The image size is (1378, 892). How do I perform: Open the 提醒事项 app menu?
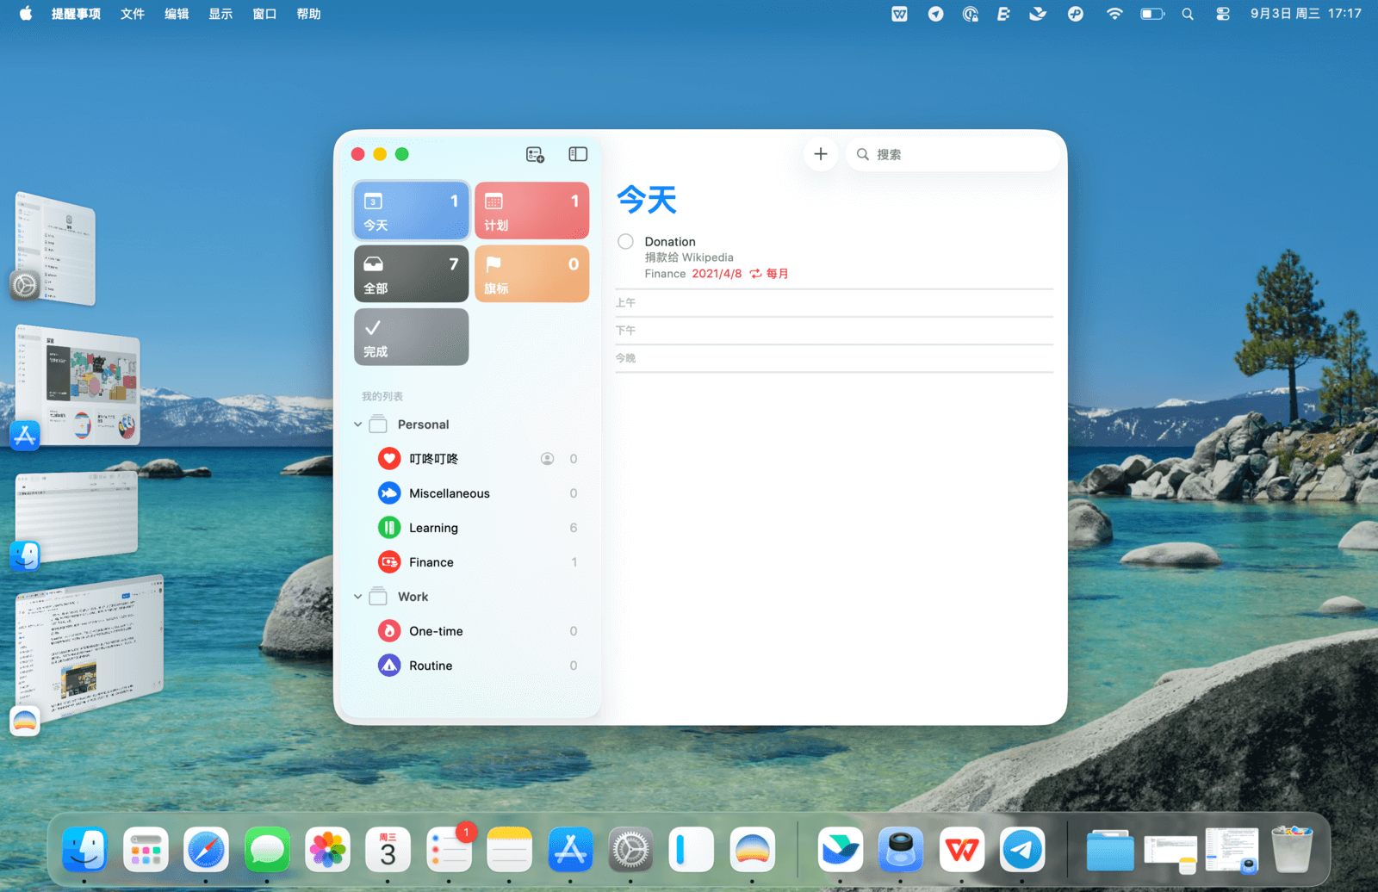(76, 14)
